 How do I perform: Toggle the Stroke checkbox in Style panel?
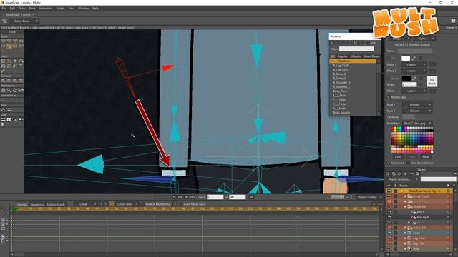pyautogui.click(x=389, y=78)
